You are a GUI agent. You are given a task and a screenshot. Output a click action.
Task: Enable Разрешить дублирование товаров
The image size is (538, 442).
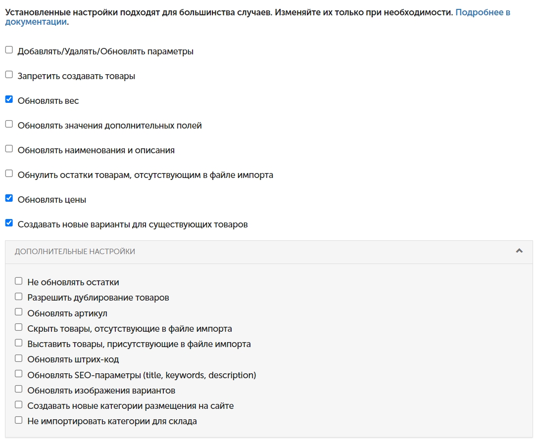[18, 296]
